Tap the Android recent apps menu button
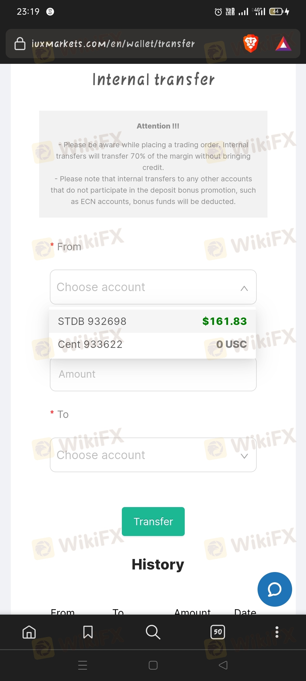 pyautogui.click(x=82, y=665)
